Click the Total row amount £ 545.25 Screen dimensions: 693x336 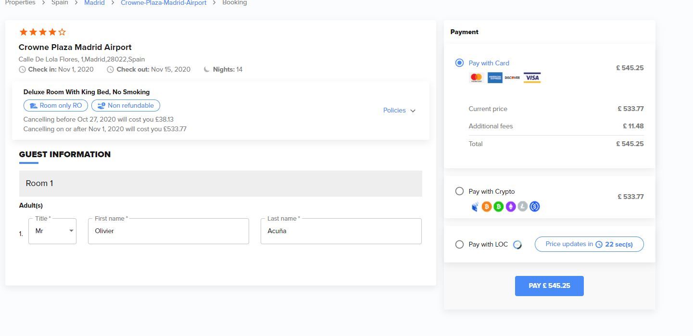click(630, 144)
